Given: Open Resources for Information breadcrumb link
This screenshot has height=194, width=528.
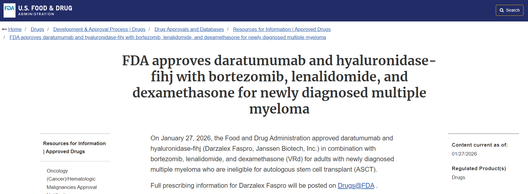Looking at the screenshot, I should point(282,29).
